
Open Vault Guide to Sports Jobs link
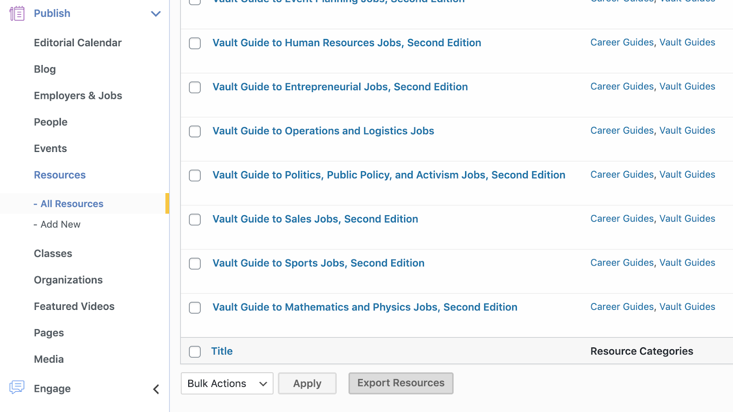[x=318, y=263]
